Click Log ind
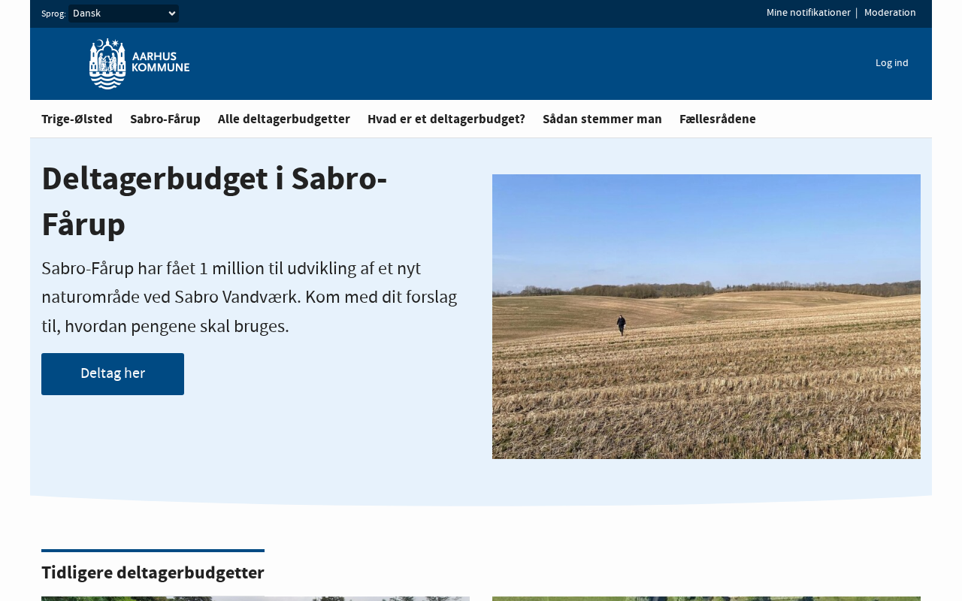 tap(892, 63)
